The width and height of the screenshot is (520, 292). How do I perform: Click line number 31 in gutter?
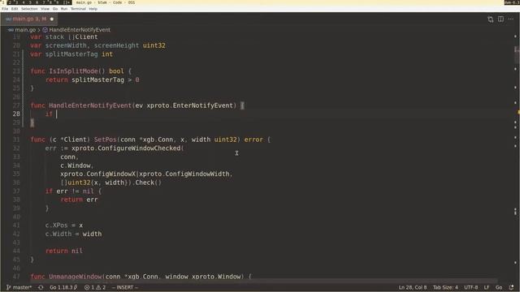coord(16,140)
